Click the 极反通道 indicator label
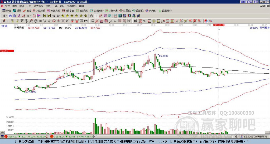This screenshot has width=270, height=144. tap(19, 28)
